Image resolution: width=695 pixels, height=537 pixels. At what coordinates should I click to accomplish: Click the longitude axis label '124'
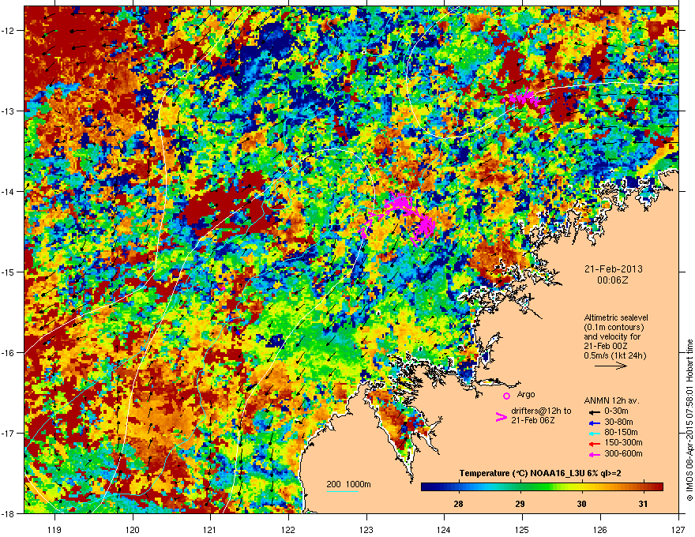pyautogui.click(x=444, y=529)
